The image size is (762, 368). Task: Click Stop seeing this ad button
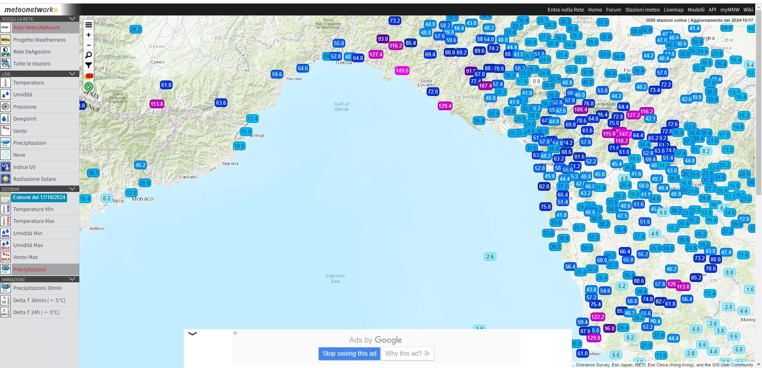coord(349,353)
